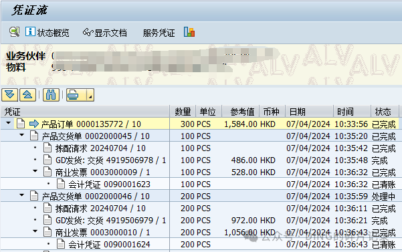Click document icon of 产品订单 0000135772
402x252 pixels.
(21, 124)
